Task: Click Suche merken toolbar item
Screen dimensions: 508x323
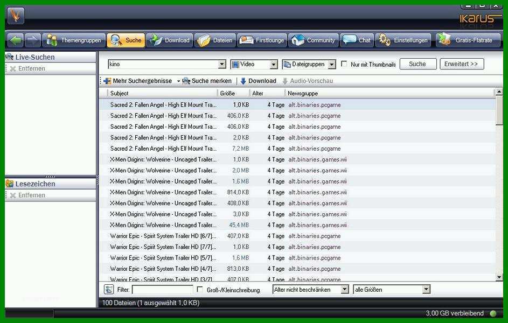Action: point(207,81)
